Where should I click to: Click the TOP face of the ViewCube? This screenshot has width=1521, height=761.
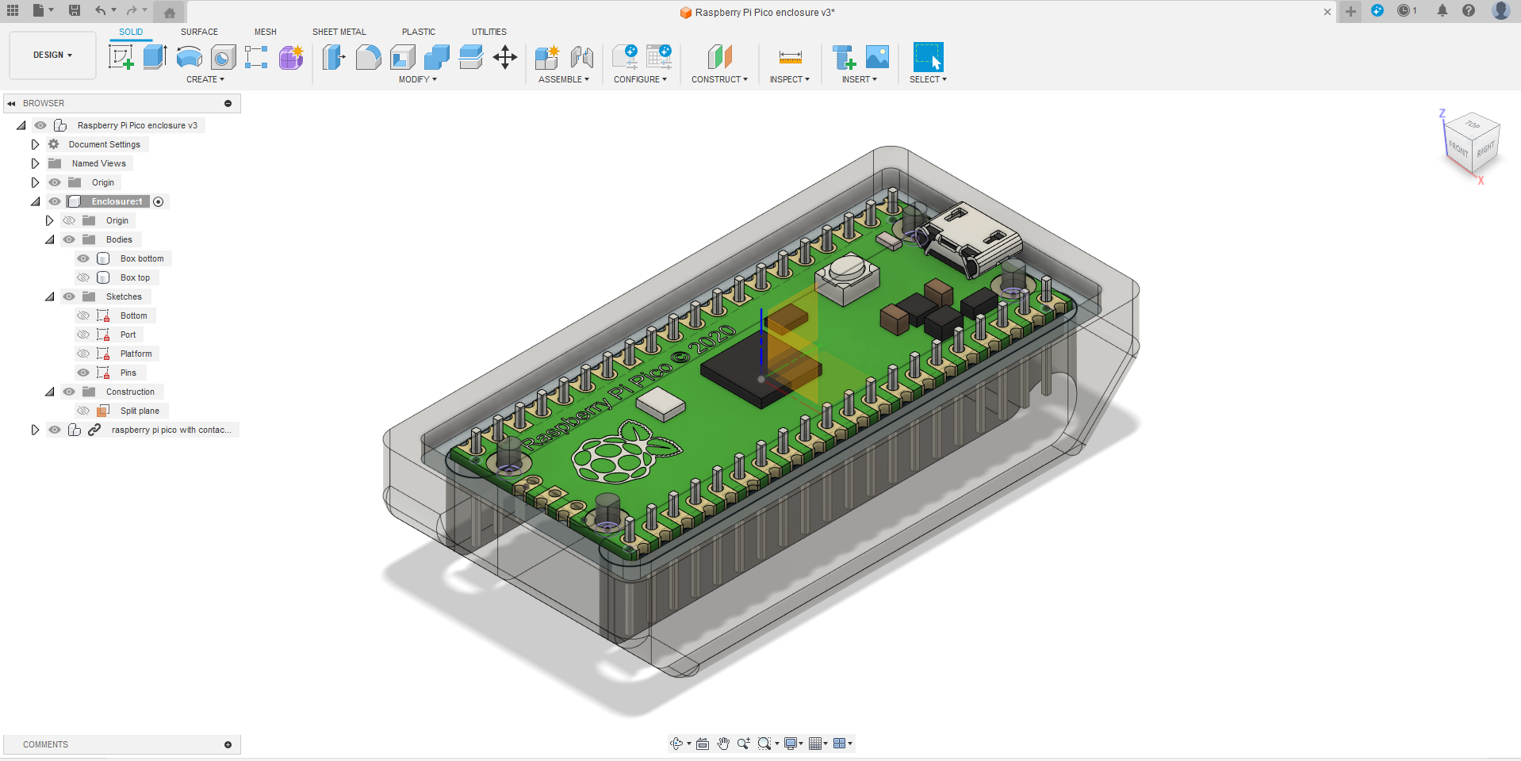(x=1473, y=127)
